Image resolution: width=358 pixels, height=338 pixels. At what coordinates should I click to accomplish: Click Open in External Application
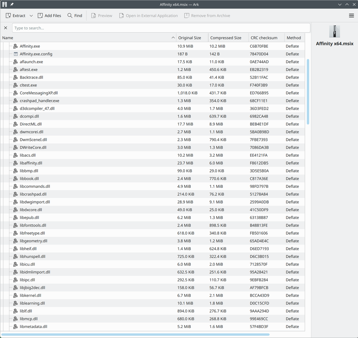pyautogui.click(x=148, y=15)
